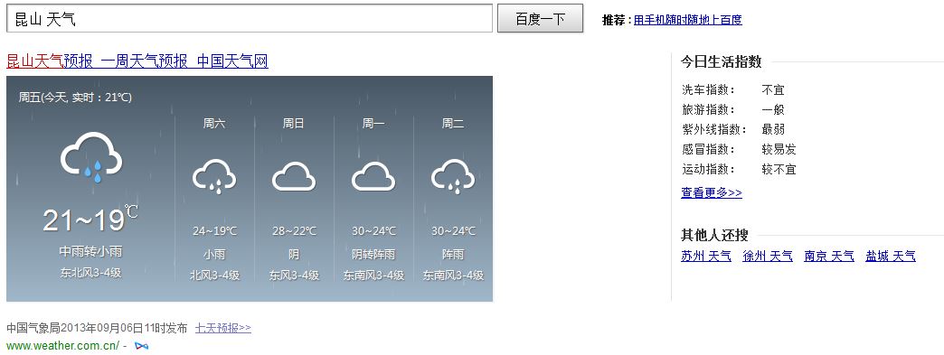Click the 不宜 car wash value

[773, 90]
